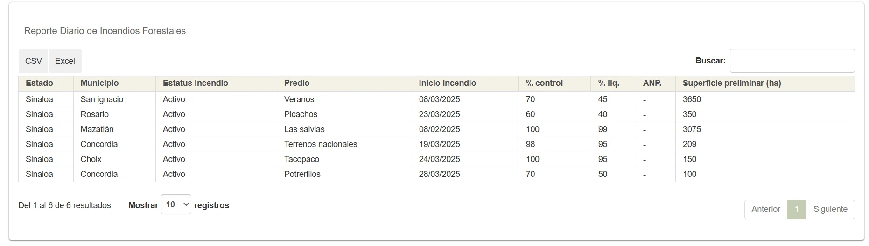The height and width of the screenshot is (246, 869).
Task: Export table using the CSV button
Action: pyautogui.click(x=34, y=61)
